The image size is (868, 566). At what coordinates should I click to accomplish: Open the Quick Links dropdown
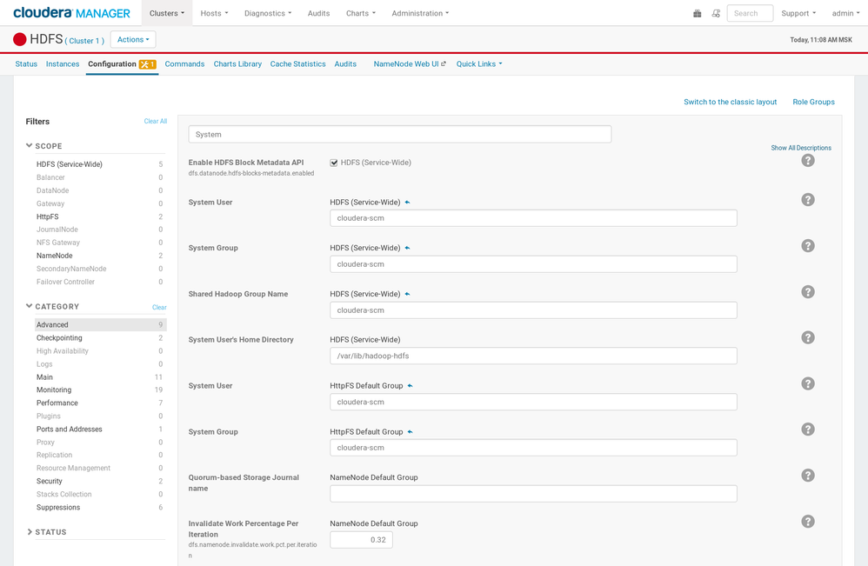click(477, 63)
